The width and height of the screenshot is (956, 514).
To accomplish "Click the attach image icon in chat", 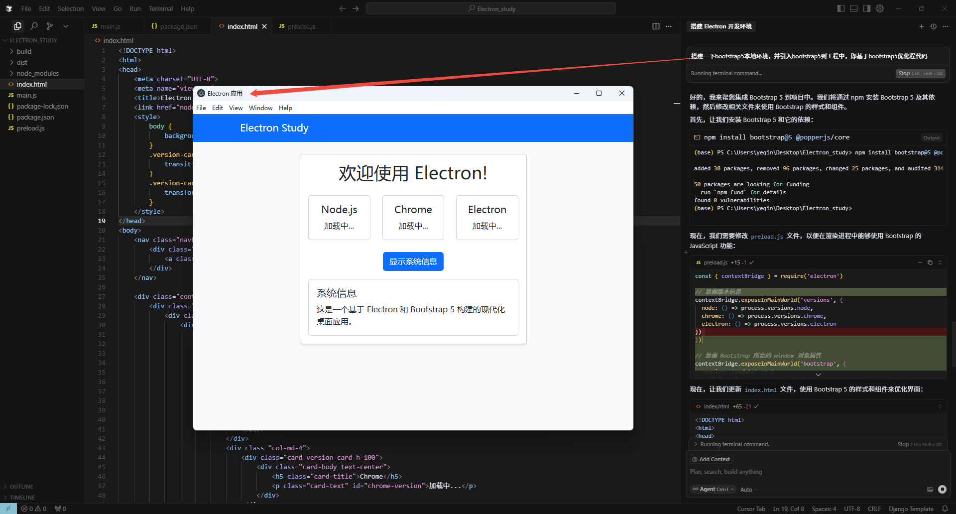I will click(x=930, y=489).
